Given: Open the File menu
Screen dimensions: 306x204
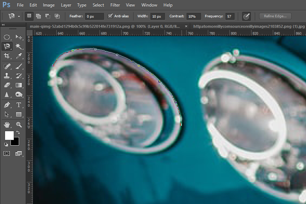Looking at the screenshot, I should pos(20,5).
